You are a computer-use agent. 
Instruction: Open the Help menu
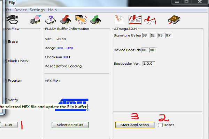[52, 10]
